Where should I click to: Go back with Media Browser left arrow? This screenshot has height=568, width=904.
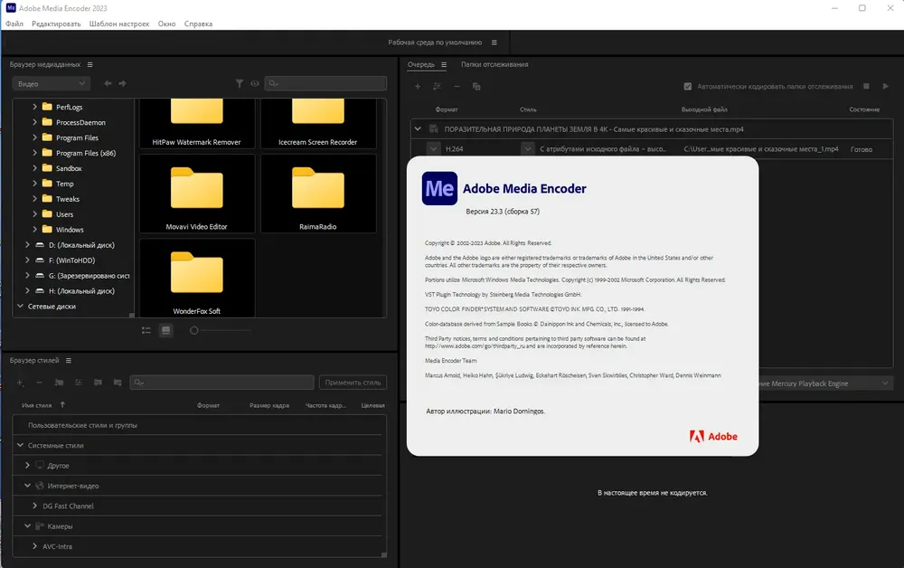[108, 83]
